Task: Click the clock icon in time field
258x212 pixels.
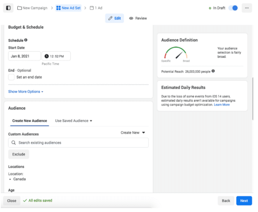Action: coord(47,56)
